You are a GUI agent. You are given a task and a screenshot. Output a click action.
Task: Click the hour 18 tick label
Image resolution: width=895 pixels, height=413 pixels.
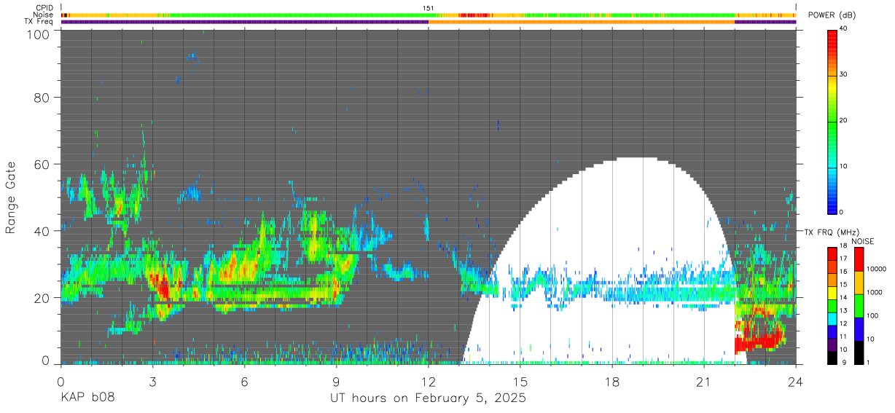click(x=612, y=382)
